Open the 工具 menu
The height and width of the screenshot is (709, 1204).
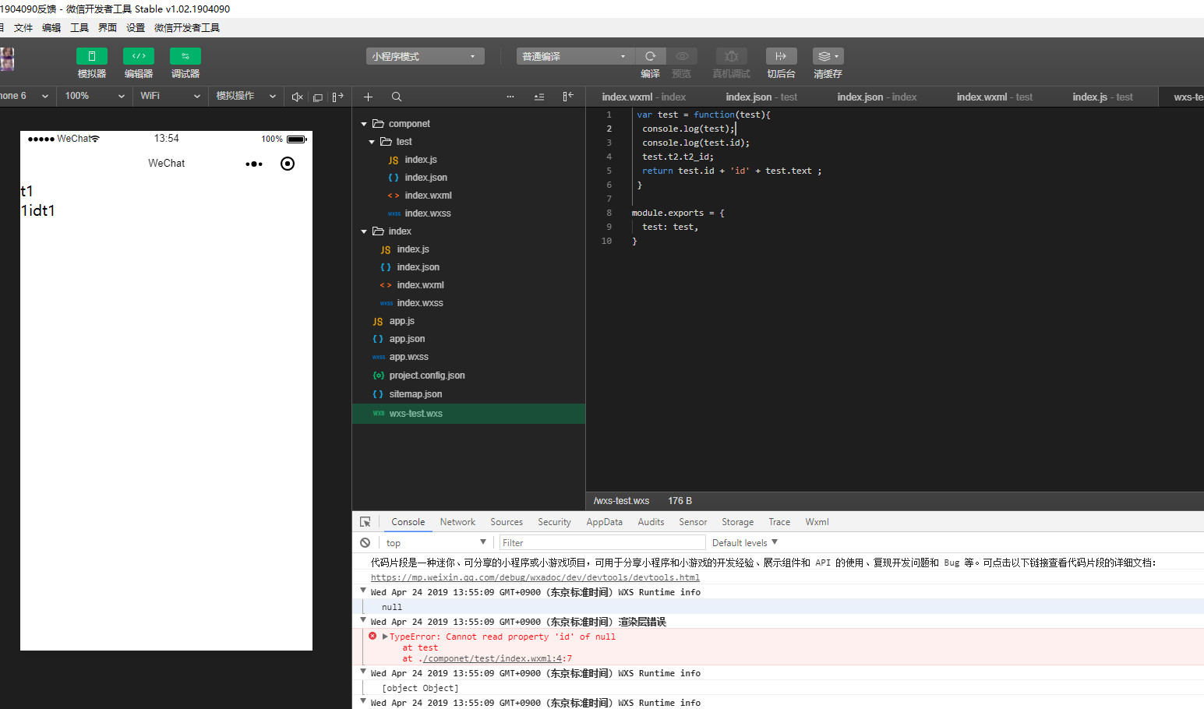[79, 28]
